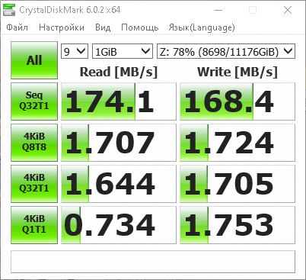Start the 4KiB Q32T1 test
Image resolution: width=306 pixels, height=280 pixels.
(34, 184)
